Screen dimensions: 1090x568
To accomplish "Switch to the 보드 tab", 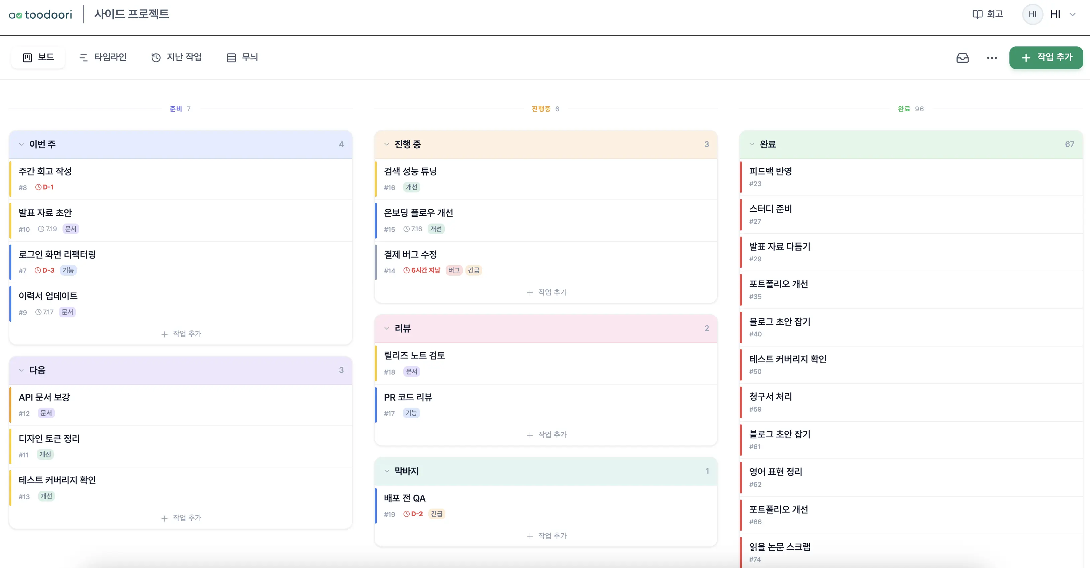I will pos(38,57).
